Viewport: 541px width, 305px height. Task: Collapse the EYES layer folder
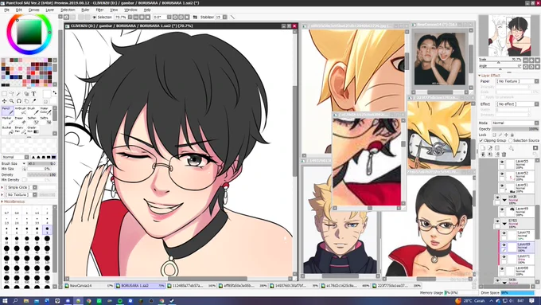[504, 224]
